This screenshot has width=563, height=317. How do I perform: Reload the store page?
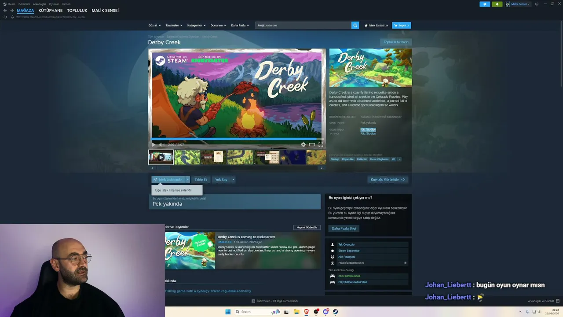[x=5, y=17]
